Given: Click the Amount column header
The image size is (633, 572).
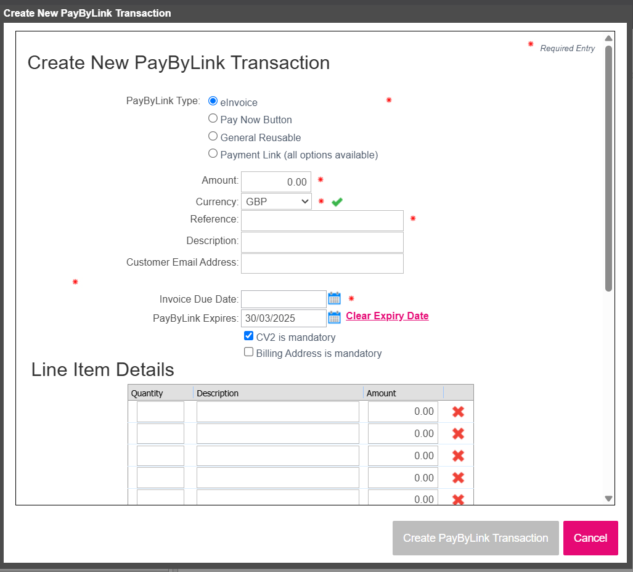Looking at the screenshot, I should coord(403,393).
